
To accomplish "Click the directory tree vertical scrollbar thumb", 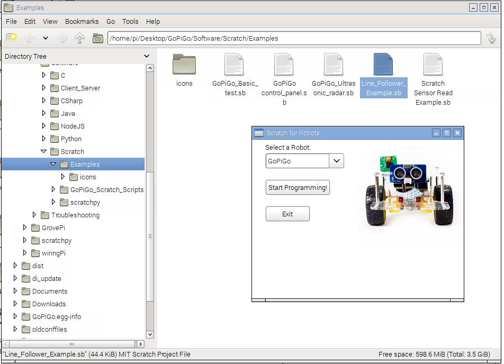I will (150, 237).
